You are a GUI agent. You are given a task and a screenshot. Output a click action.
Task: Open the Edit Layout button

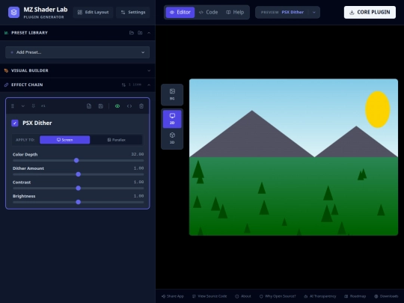point(93,12)
